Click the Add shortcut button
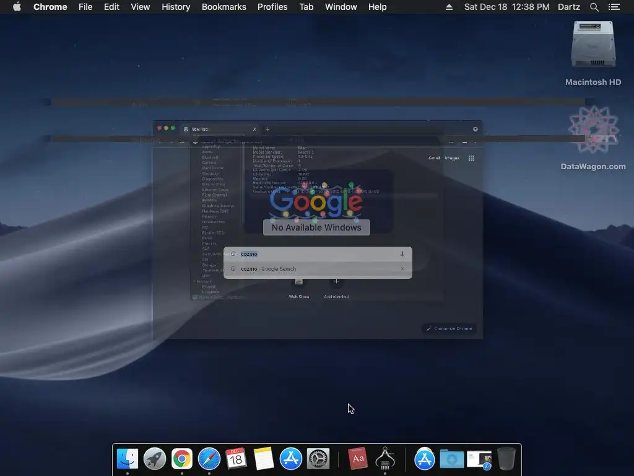The width and height of the screenshot is (634, 476). pyautogui.click(x=336, y=288)
